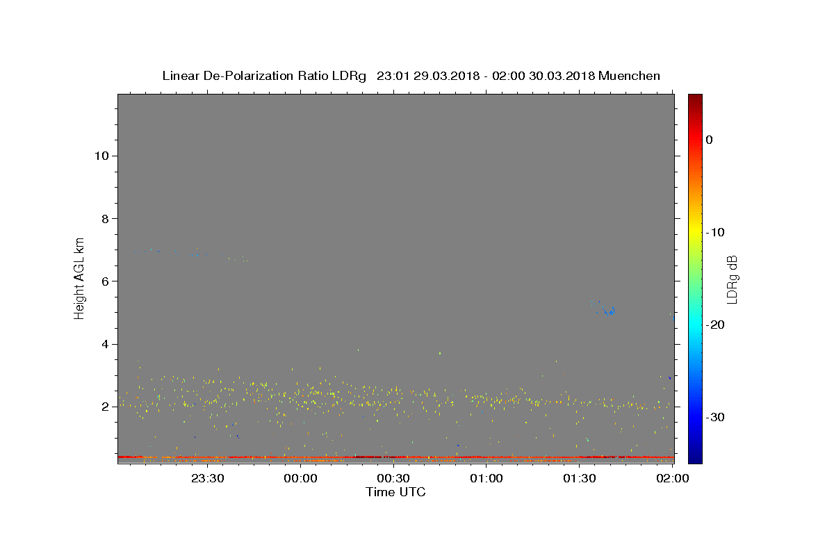834x556 pixels.
Task: Click the plot title 'Linear De-Polarization Ratio LDRg'
Action: tap(264, 76)
